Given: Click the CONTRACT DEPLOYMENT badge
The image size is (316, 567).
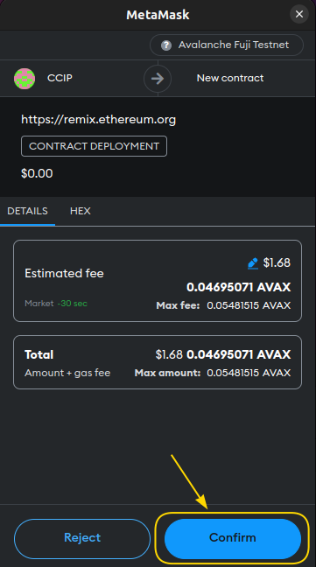Looking at the screenshot, I should point(94,146).
